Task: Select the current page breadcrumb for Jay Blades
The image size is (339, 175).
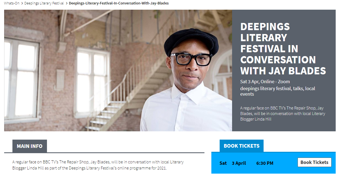Action: point(119,3)
